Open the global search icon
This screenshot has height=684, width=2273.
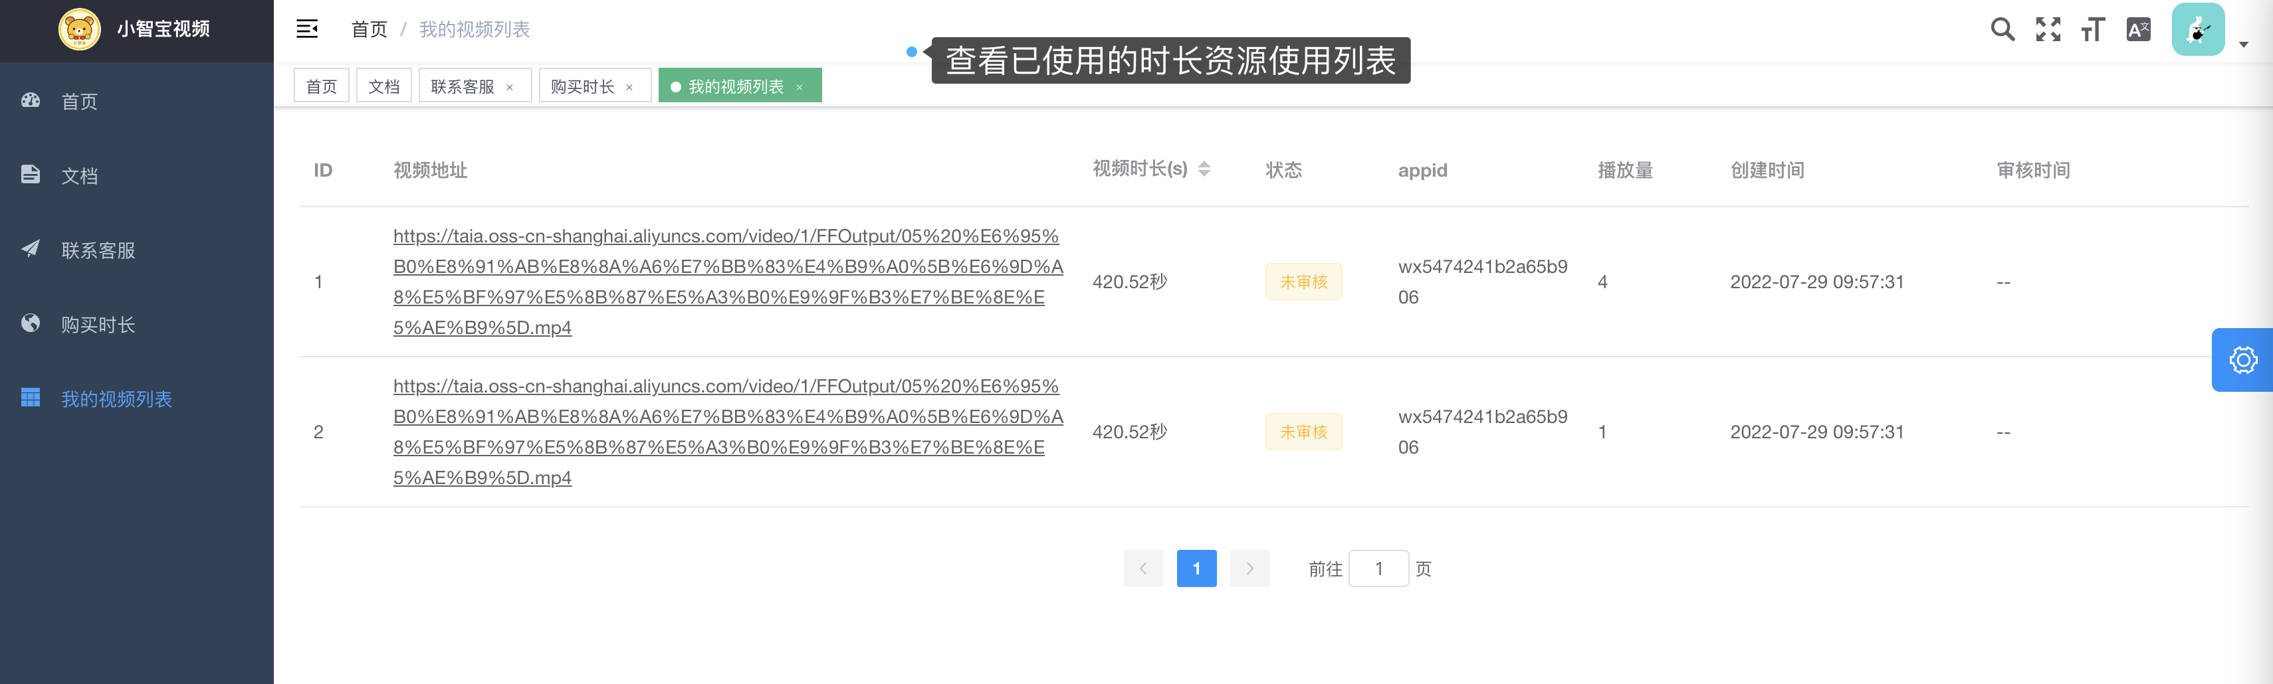click(2003, 29)
